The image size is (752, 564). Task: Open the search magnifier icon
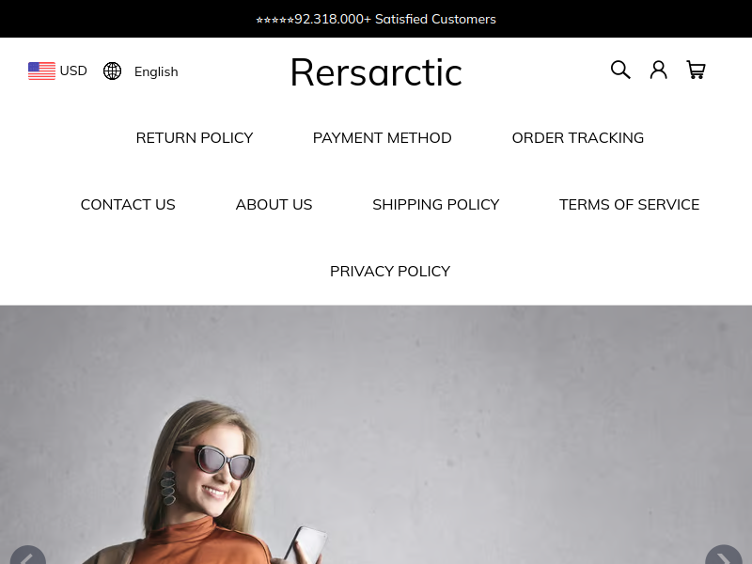(620, 70)
